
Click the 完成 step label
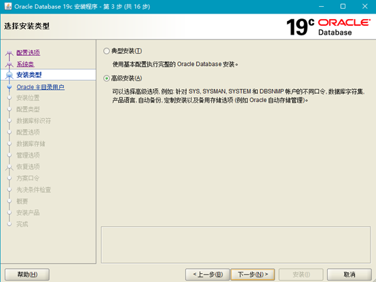coord(22,224)
